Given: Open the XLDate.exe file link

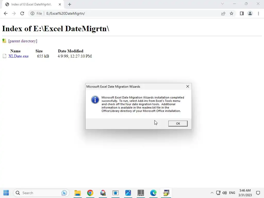Looking at the screenshot, I should pos(19,56).
